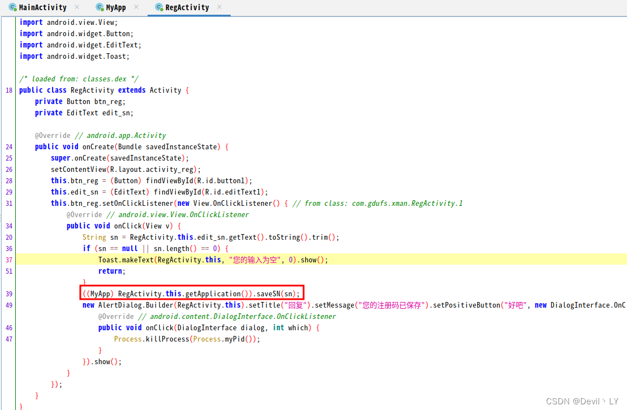627x410 pixels.
Task: Click the class icon on the MainActivity tab
Action: click(13, 7)
